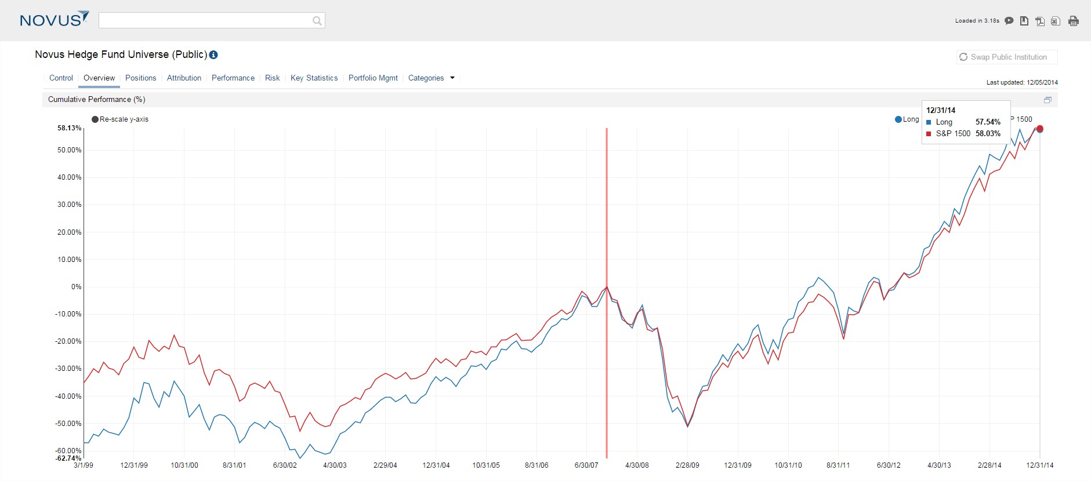Click the red endpoint dot at 12/31/14
Viewport: 1091px width, 481px height.
point(1040,129)
